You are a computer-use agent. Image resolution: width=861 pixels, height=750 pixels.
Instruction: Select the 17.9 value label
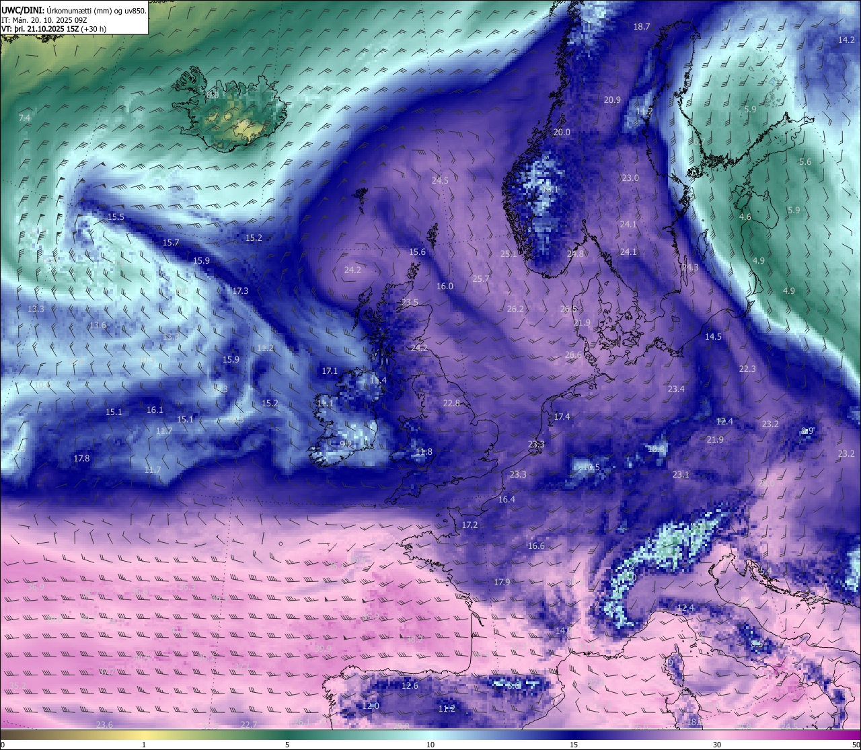[502, 583]
